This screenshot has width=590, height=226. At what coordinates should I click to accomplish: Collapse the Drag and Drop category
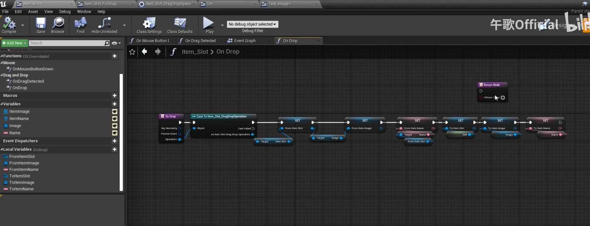point(2,75)
